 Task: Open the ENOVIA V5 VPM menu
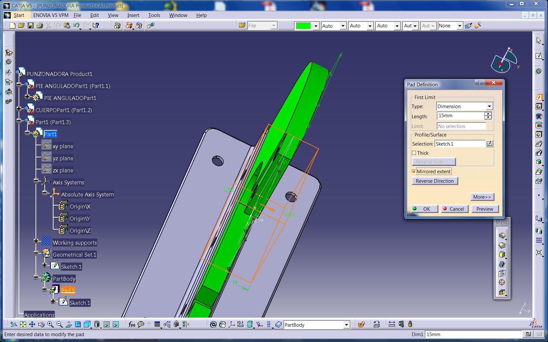pos(51,15)
